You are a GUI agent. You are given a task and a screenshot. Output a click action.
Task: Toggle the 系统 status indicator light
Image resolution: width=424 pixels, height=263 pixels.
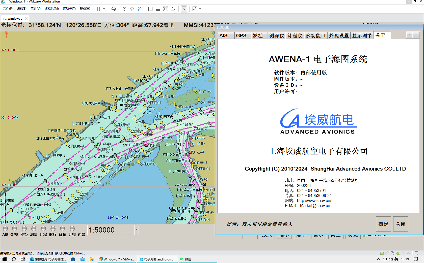coord(72,228)
